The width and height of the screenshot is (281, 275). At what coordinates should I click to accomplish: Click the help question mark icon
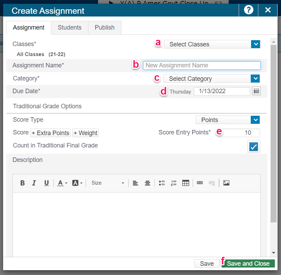click(248, 10)
